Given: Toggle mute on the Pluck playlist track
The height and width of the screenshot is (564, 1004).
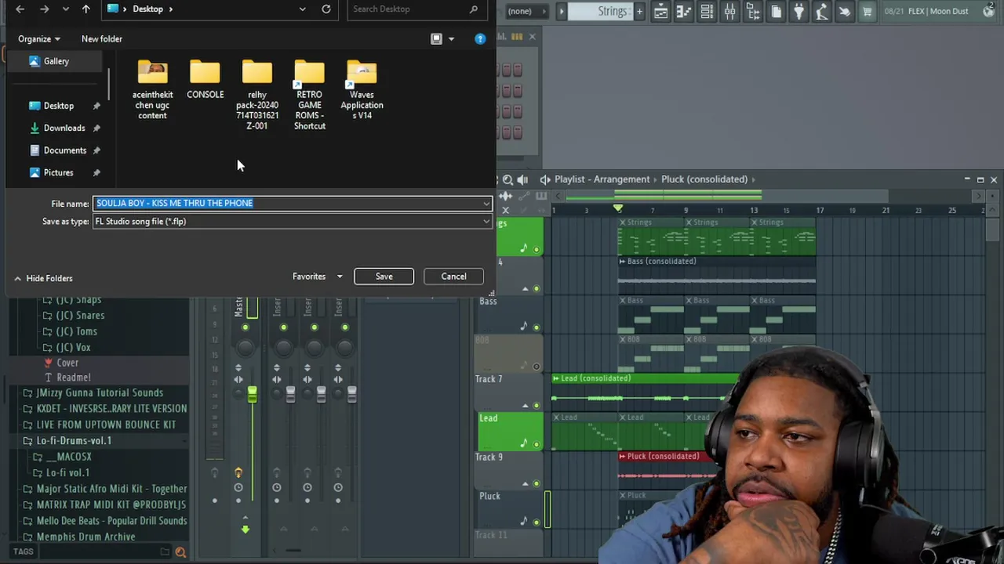Looking at the screenshot, I should (x=537, y=522).
